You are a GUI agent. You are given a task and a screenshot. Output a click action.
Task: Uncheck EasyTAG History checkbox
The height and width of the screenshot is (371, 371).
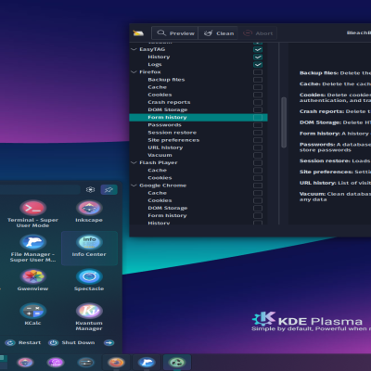click(258, 57)
